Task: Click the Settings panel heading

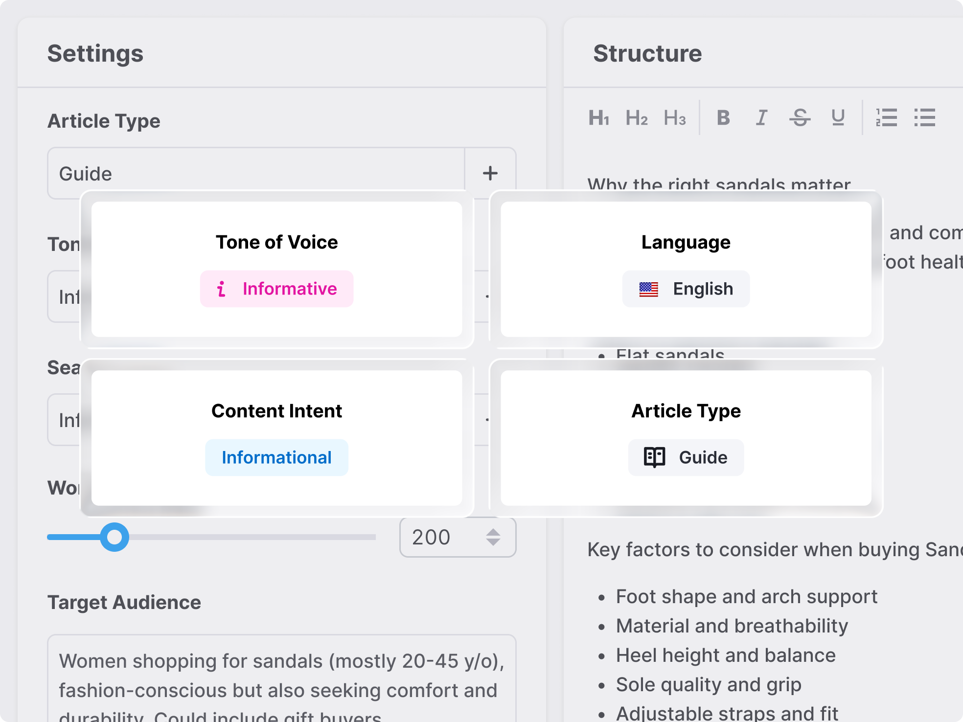Action: (x=95, y=53)
